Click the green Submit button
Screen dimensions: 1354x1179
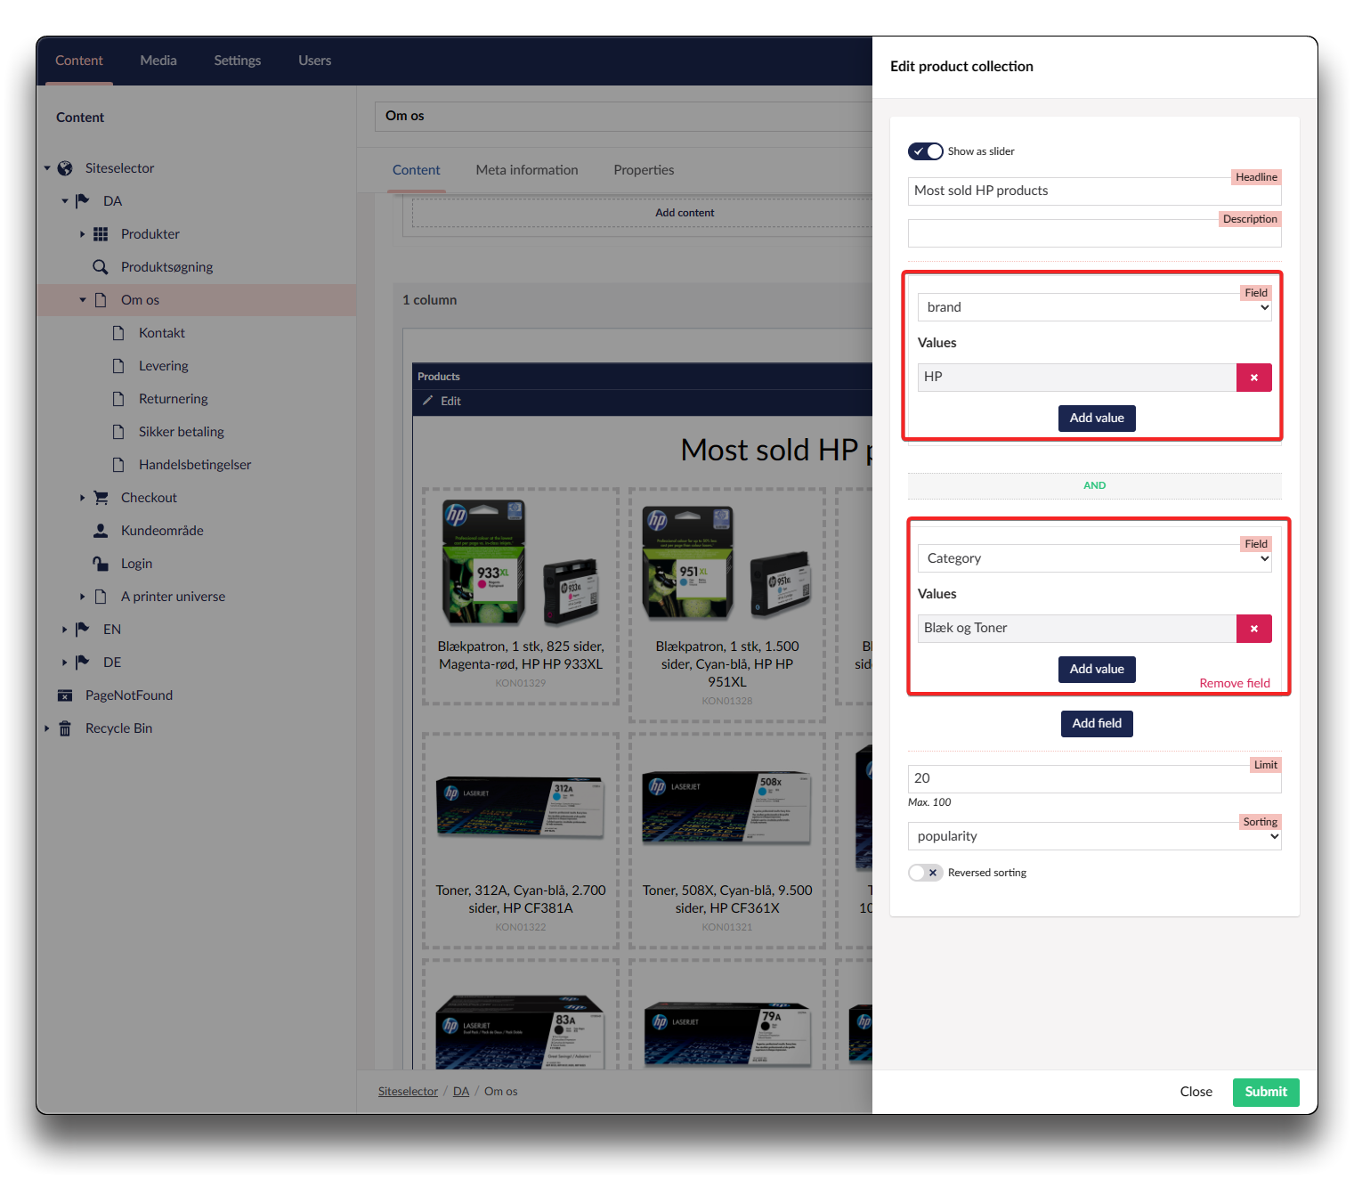click(1266, 1093)
